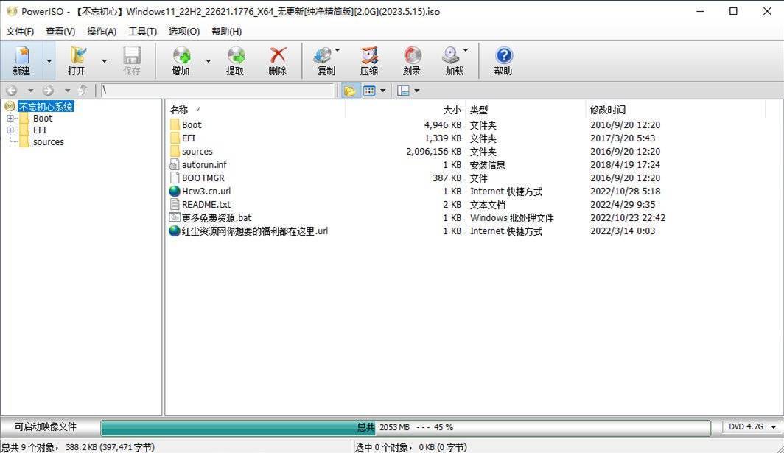784x453 pixels.
Task: Open the DVD 4.7G media size dropdown
Action: tap(752, 427)
